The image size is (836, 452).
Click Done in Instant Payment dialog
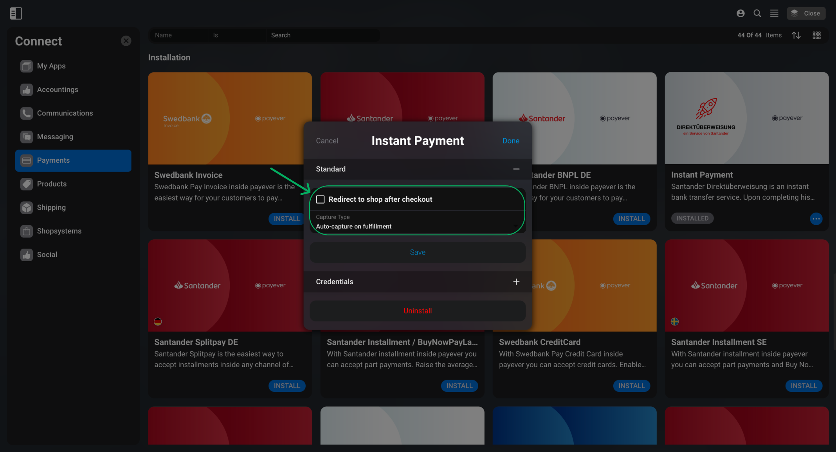(x=511, y=141)
